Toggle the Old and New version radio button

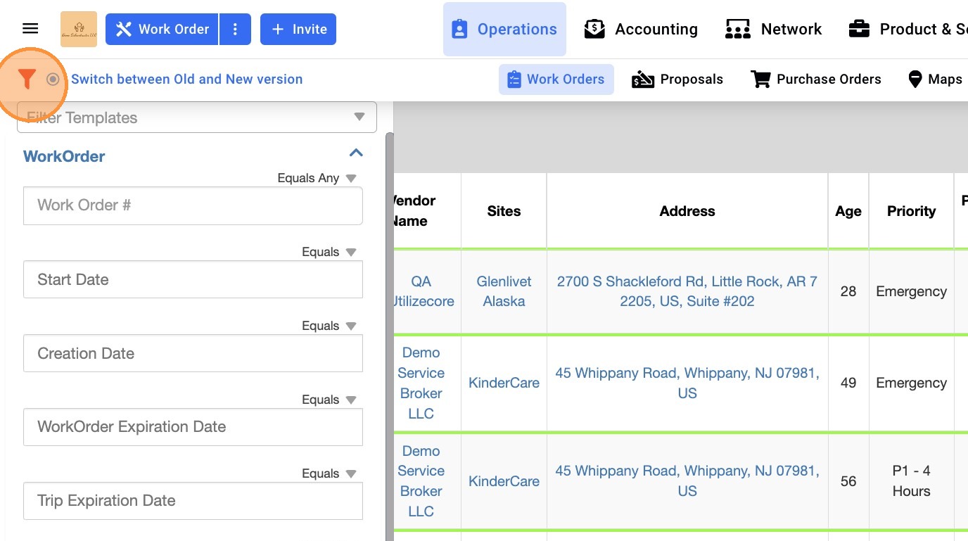point(53,79)
